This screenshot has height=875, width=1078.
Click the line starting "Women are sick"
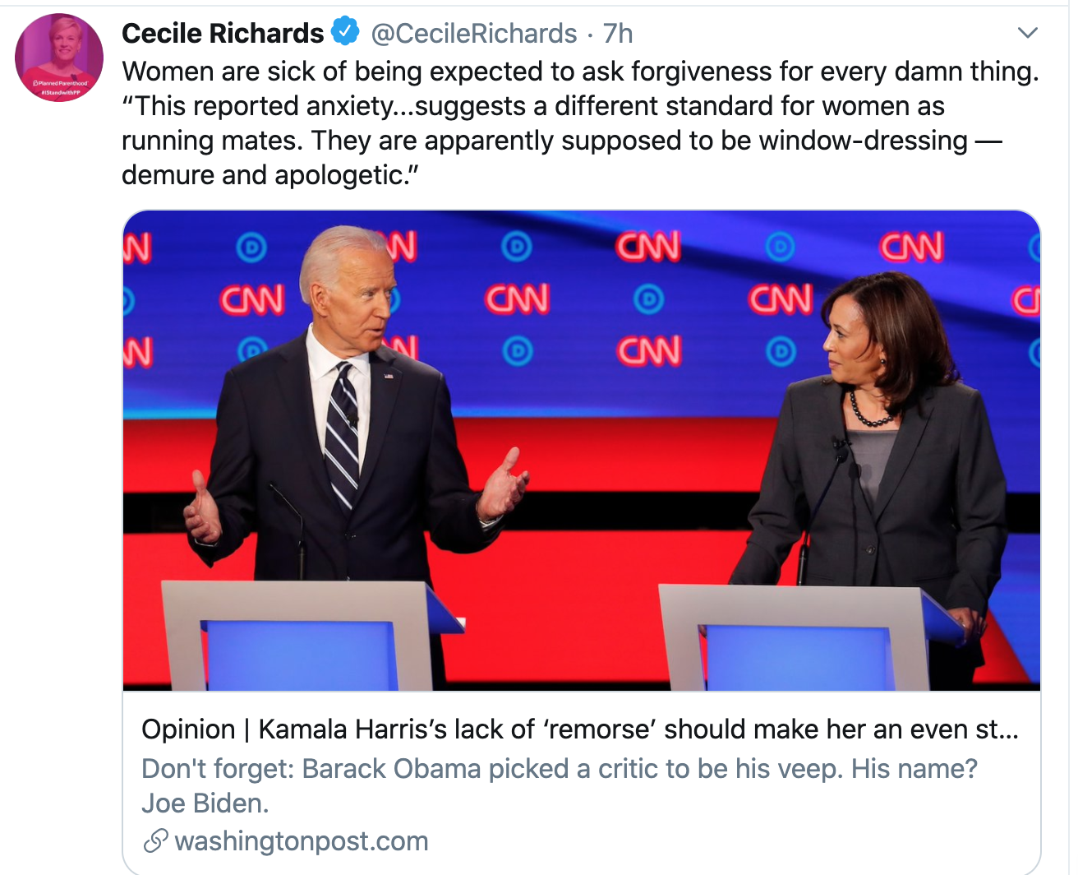[580, 72]
